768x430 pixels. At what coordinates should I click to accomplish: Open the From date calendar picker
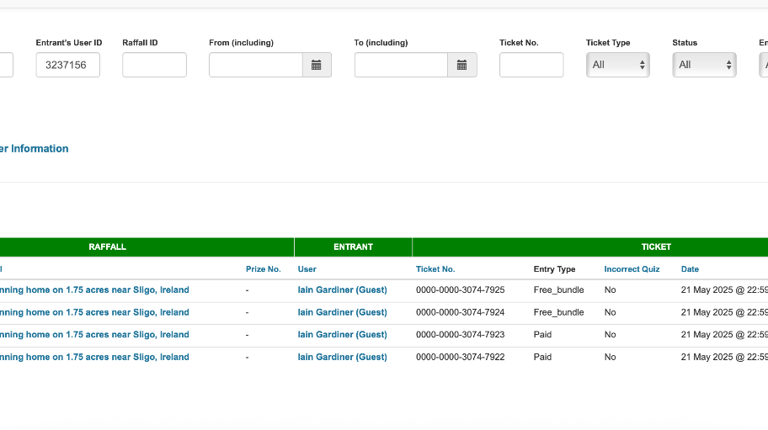(x=317, y=65)
